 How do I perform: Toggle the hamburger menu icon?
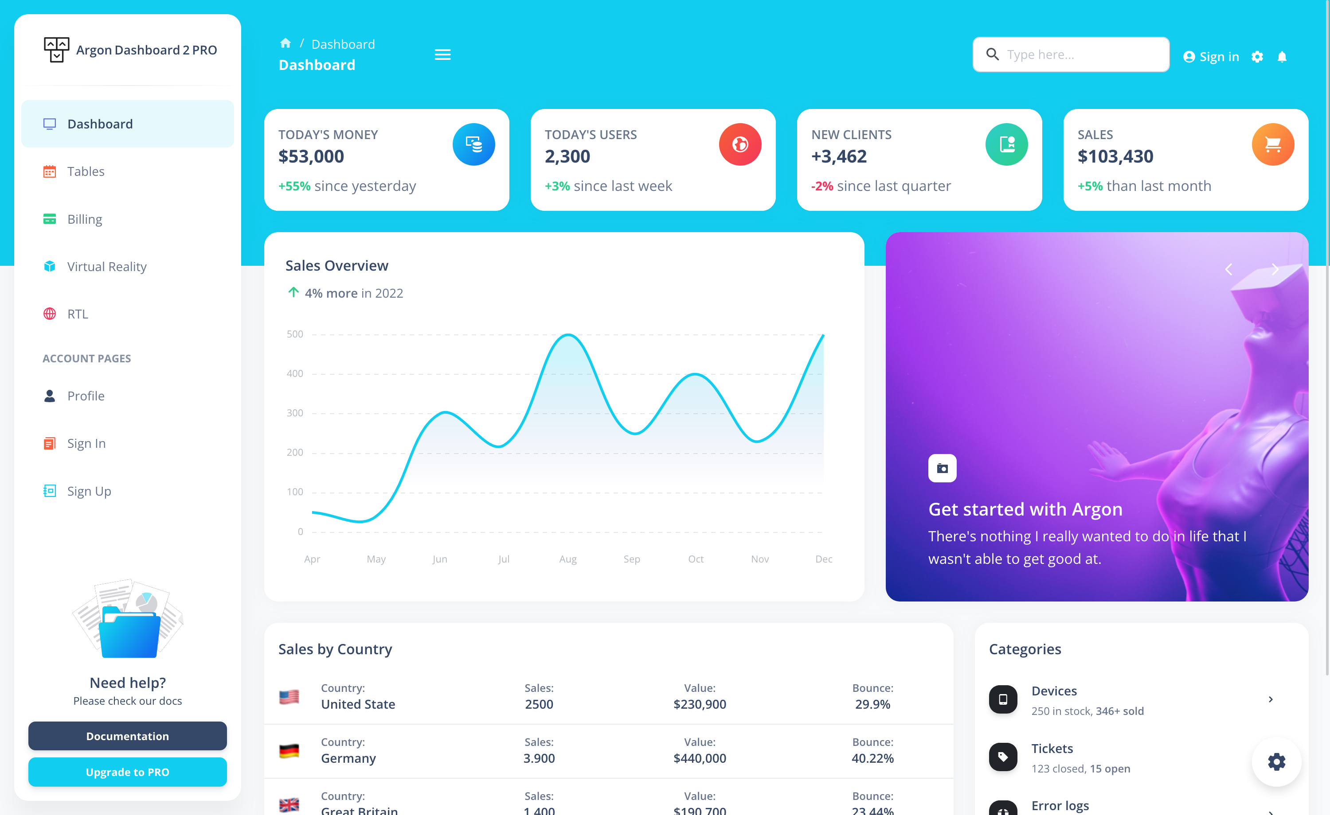coord(443,54)
